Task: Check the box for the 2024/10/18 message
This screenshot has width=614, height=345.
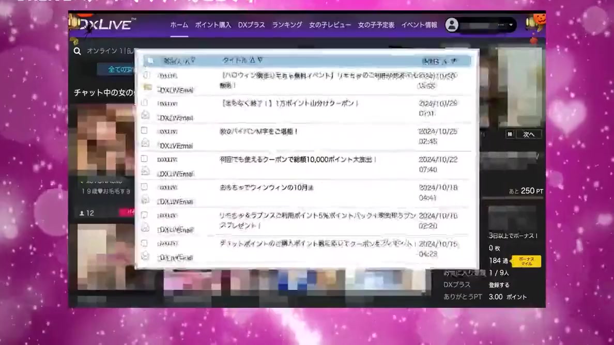Action: coord(145,186)
